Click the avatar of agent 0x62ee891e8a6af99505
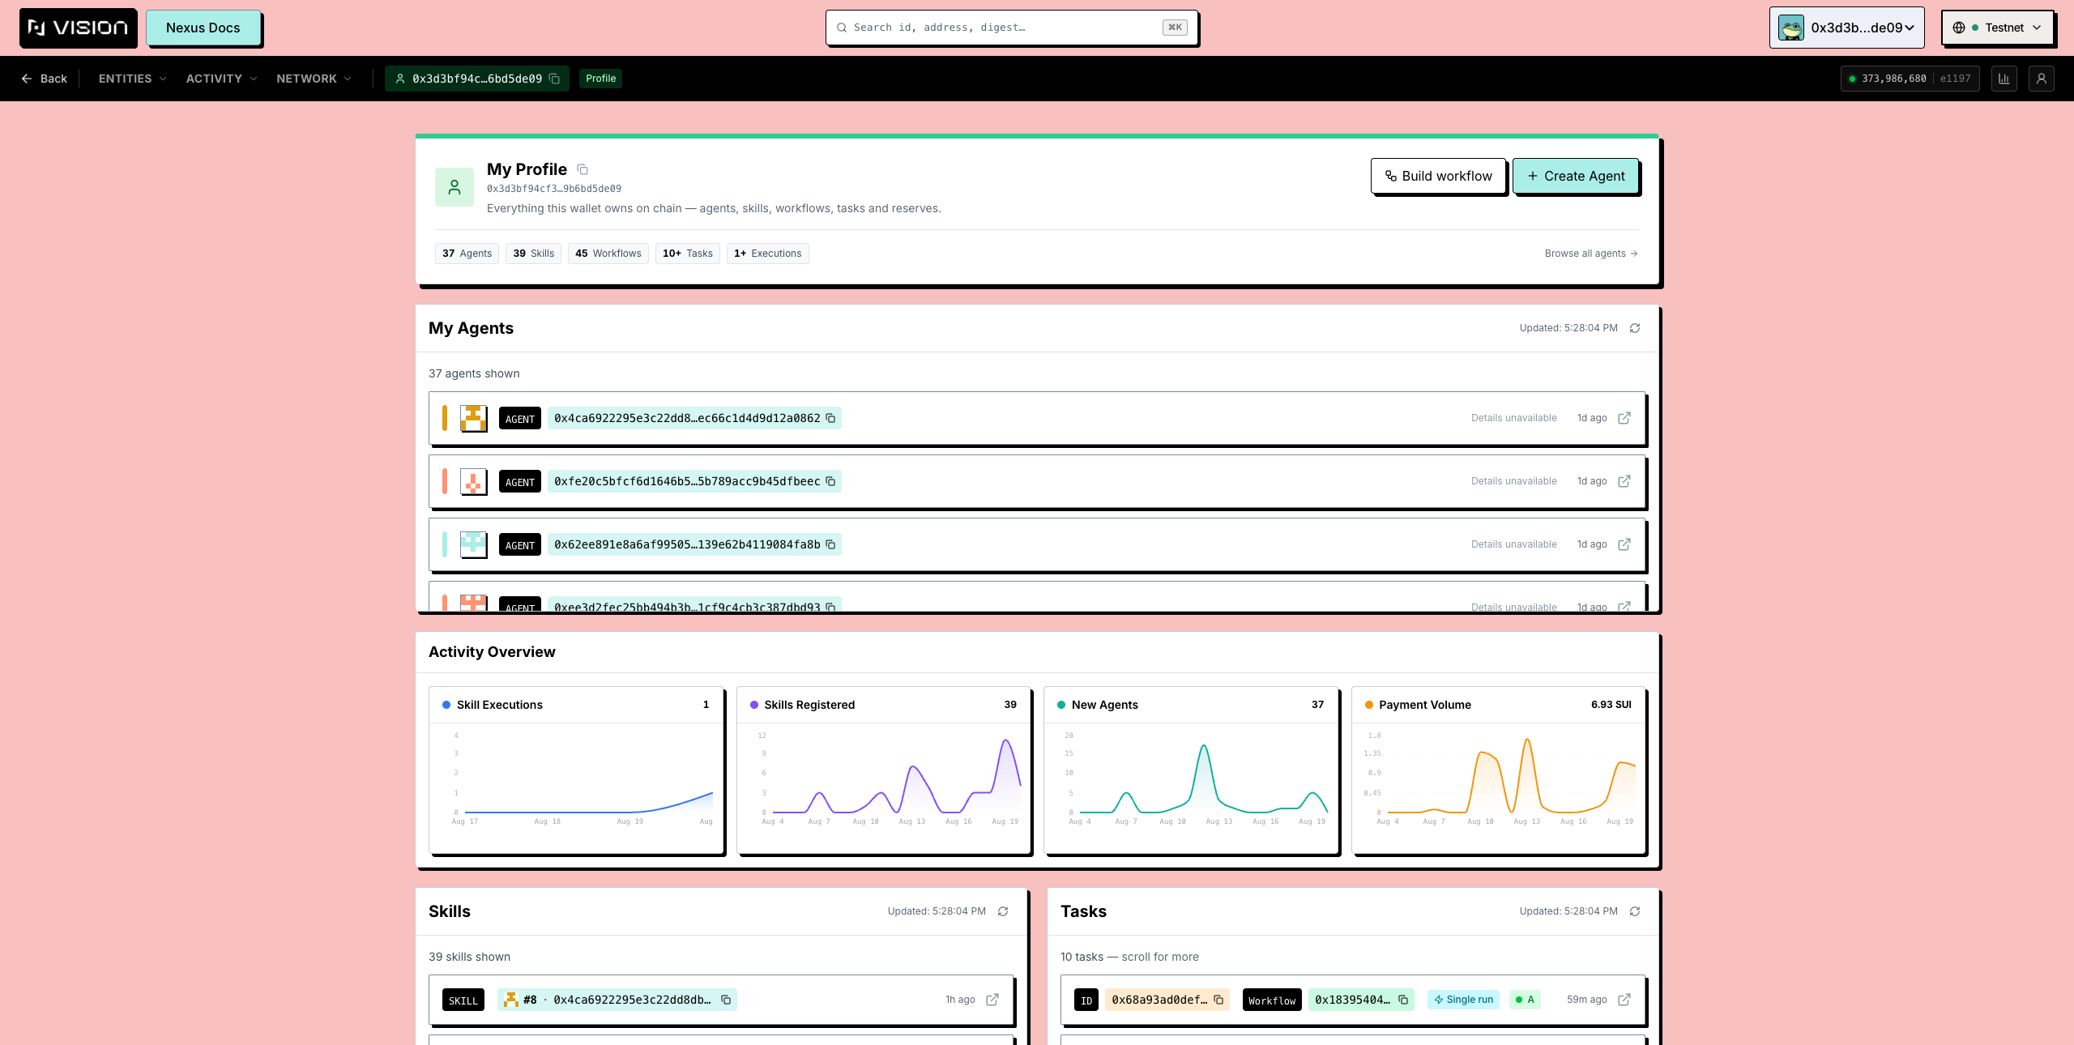 point(473,544)
